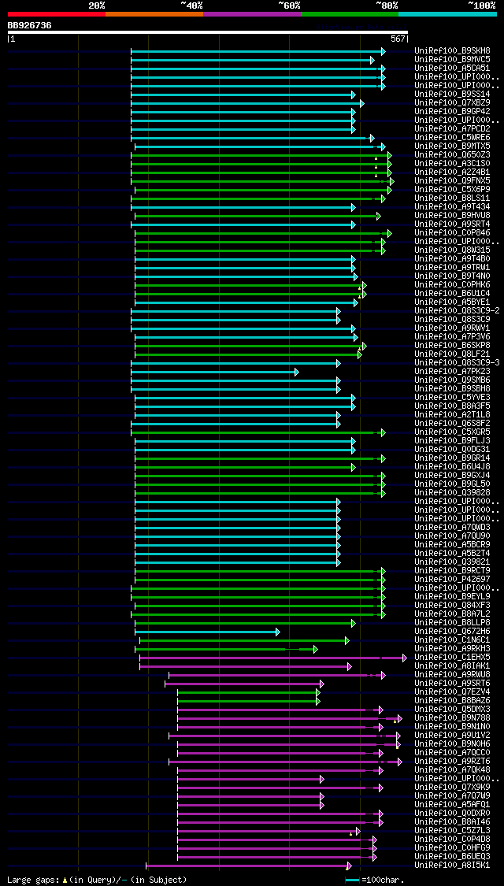Viewport: 504px width, 886px height.
Task: Click the yellow gap marker in the A3C1S0 row
Action: pyautogui.click(x=376, y=167)
